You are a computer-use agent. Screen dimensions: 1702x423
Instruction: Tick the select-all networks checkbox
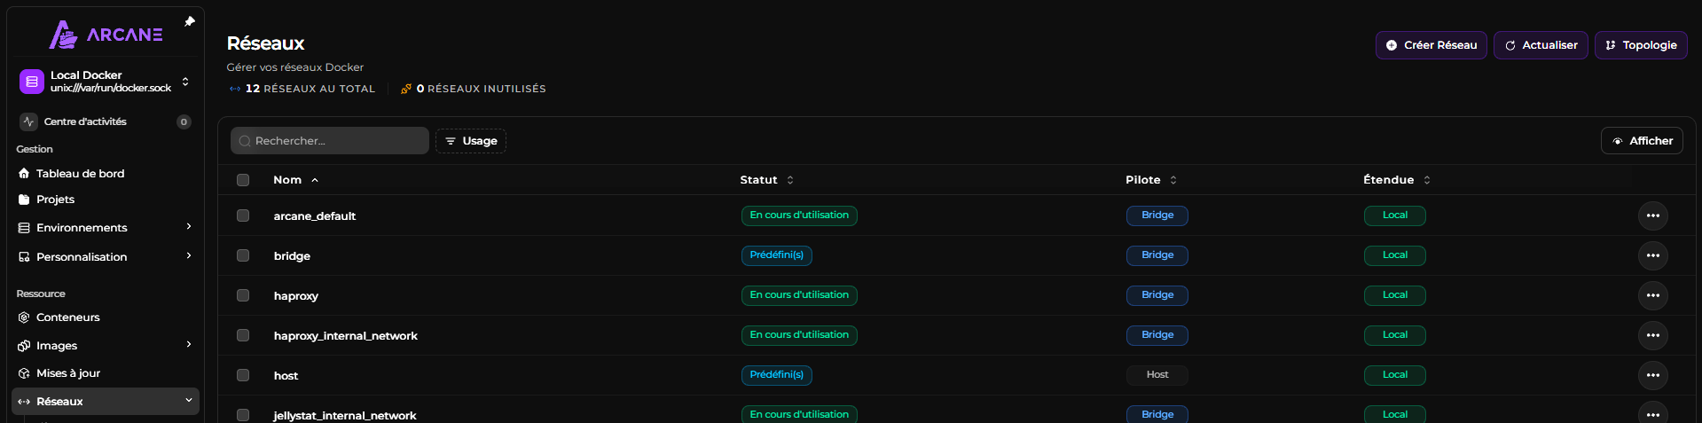coord(243,180)
